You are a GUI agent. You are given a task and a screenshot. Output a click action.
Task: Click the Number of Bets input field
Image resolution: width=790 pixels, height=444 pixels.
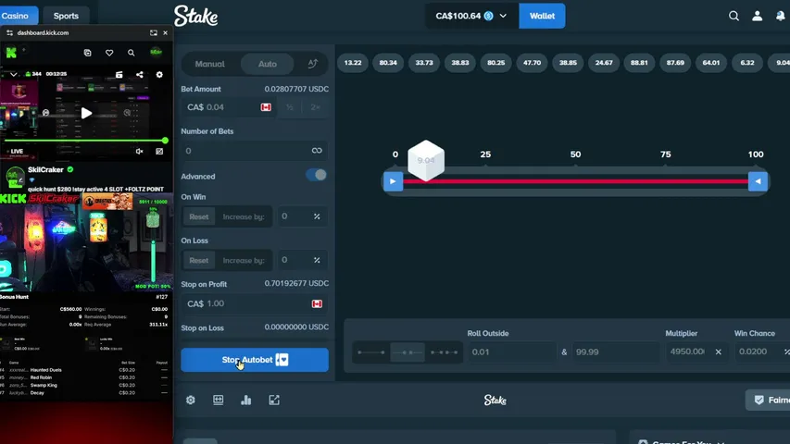pos(255,151)
